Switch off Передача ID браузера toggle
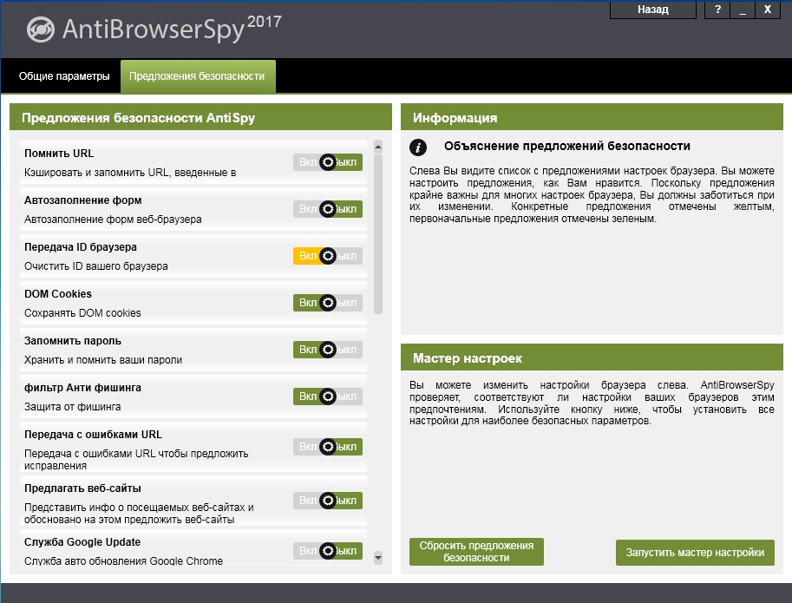Image resolution: width=792 pixels, height=603 pixels. [x=328, y=256]
